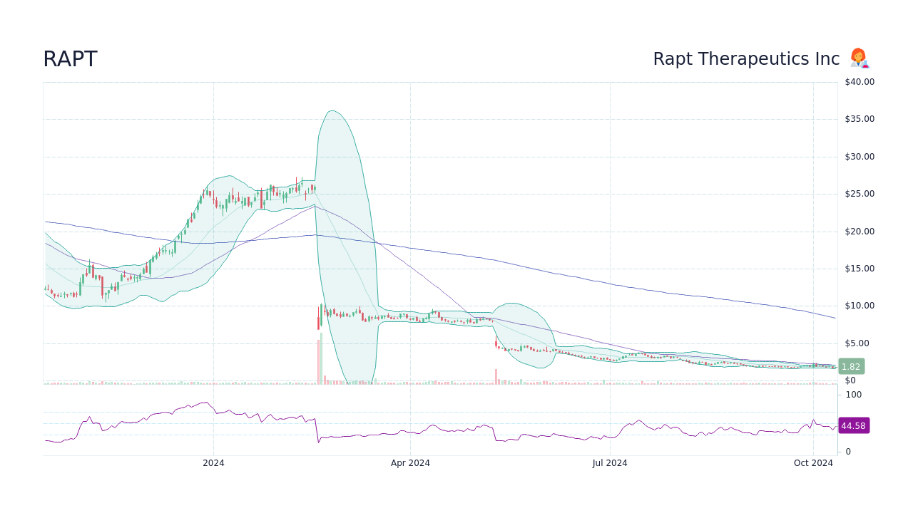Click the tallest volume bar at the price gap
The width and height of the screenshot is (913, 513).
point(321,358)
